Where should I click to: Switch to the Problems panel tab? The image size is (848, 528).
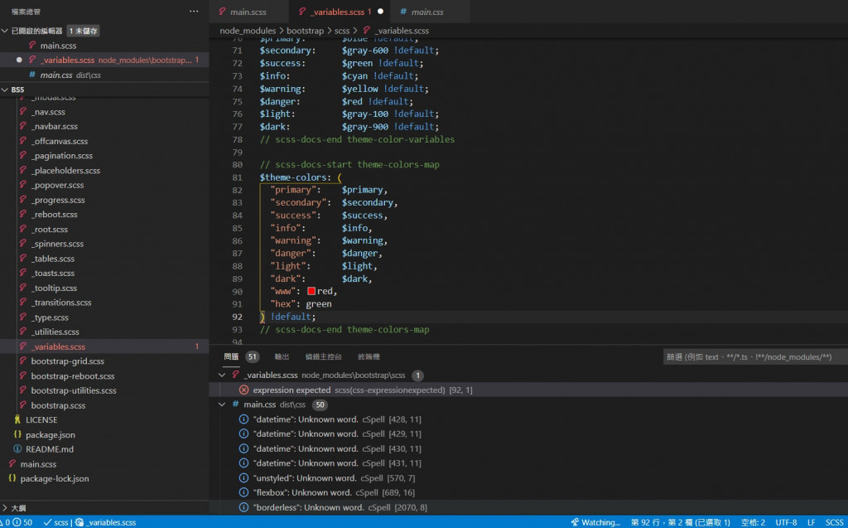(x=231, y=356)
